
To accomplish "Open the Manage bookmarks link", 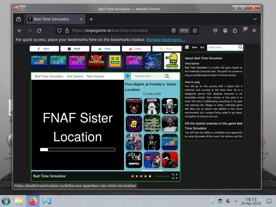I will click(x=166, y=40).
